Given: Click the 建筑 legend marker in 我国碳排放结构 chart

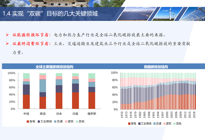Looking at the screenshot, I should tap(164, 124).
